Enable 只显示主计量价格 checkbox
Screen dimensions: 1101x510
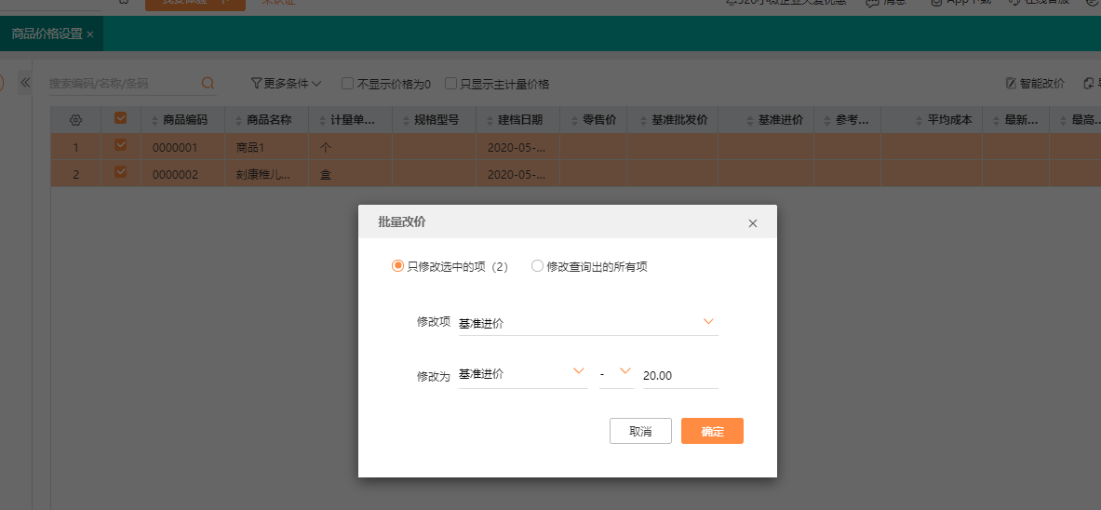(450, 84)
